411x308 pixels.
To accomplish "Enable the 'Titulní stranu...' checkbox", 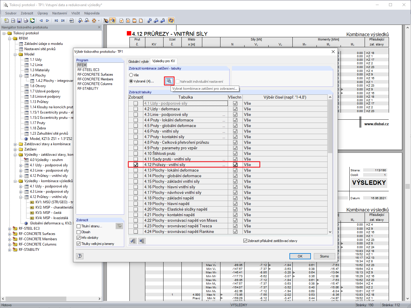I will coord(79,226).
